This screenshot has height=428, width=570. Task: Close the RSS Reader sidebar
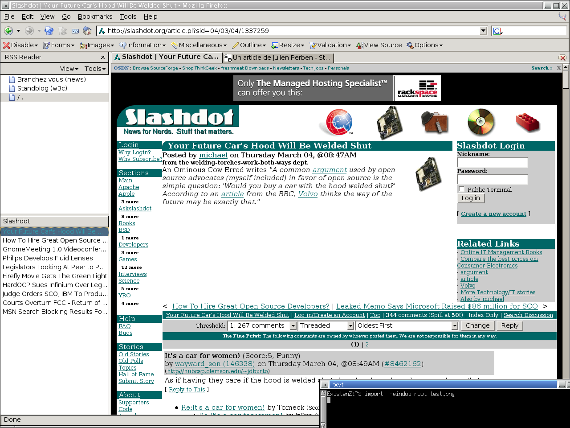[x=103, y=58]
